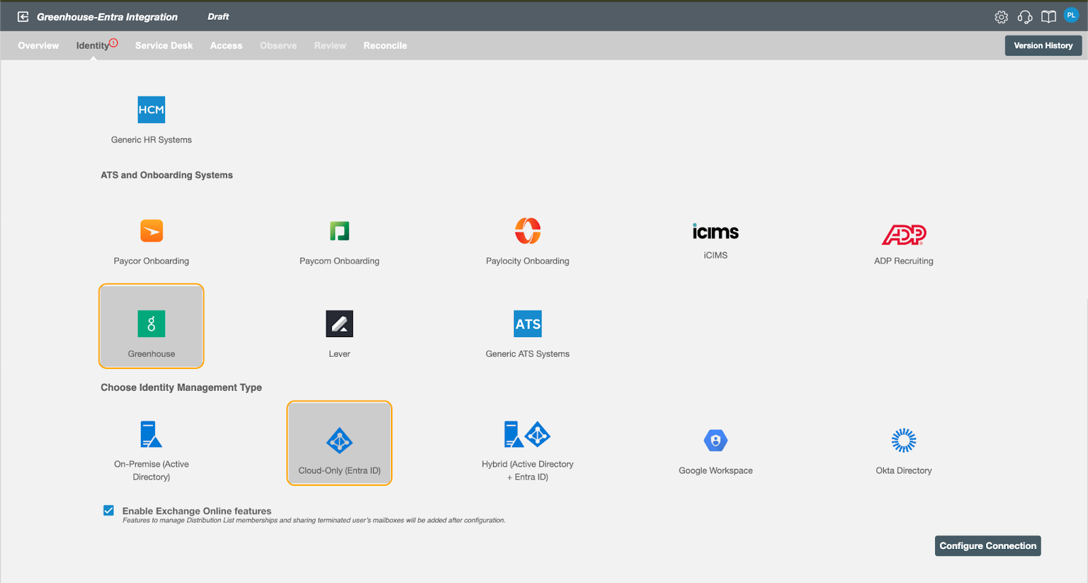The image size is (1088, 583).
Task: Open Version History
Action: tap(1043, 46)
